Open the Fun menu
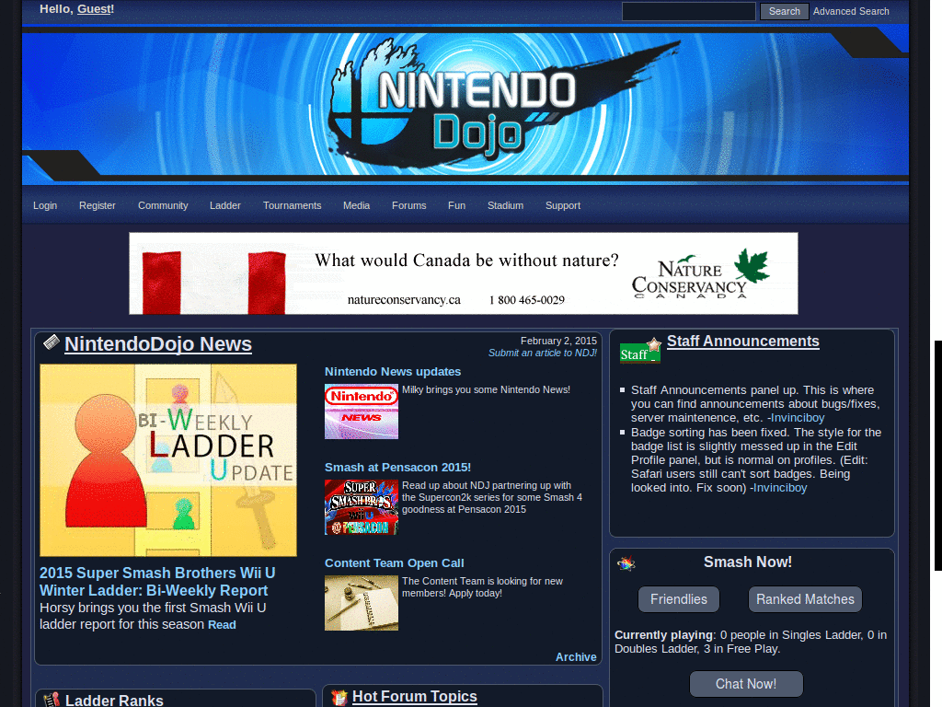The width and height of the screenshot is (942, 707). (x=456, y=205)
